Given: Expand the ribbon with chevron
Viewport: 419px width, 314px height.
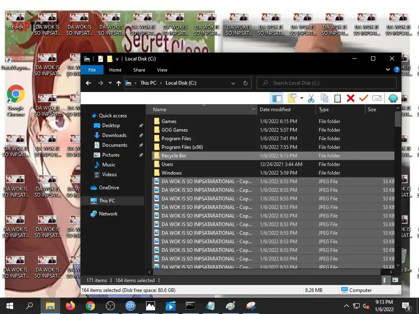Looking at the screenshot, I should 388,70.
